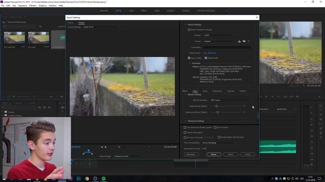Click the aspect ratio correction icon under preview

pos(149,147)
